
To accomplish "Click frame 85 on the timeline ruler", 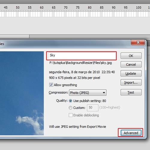I will coord(102,7).
